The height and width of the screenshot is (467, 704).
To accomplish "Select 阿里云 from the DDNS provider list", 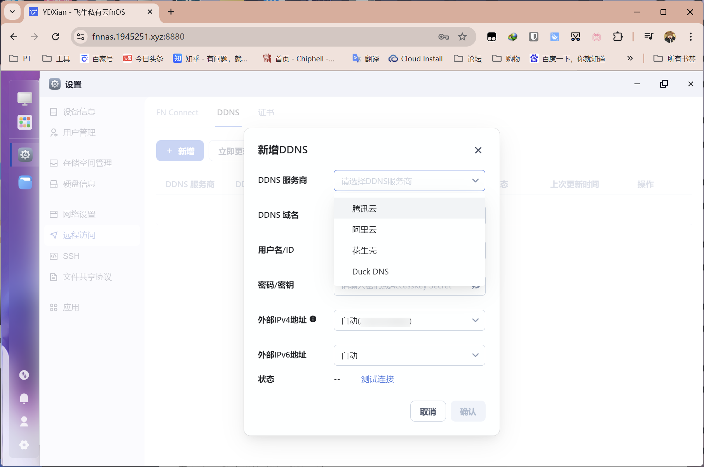I will pyautogui.click(x=409, y=229).
